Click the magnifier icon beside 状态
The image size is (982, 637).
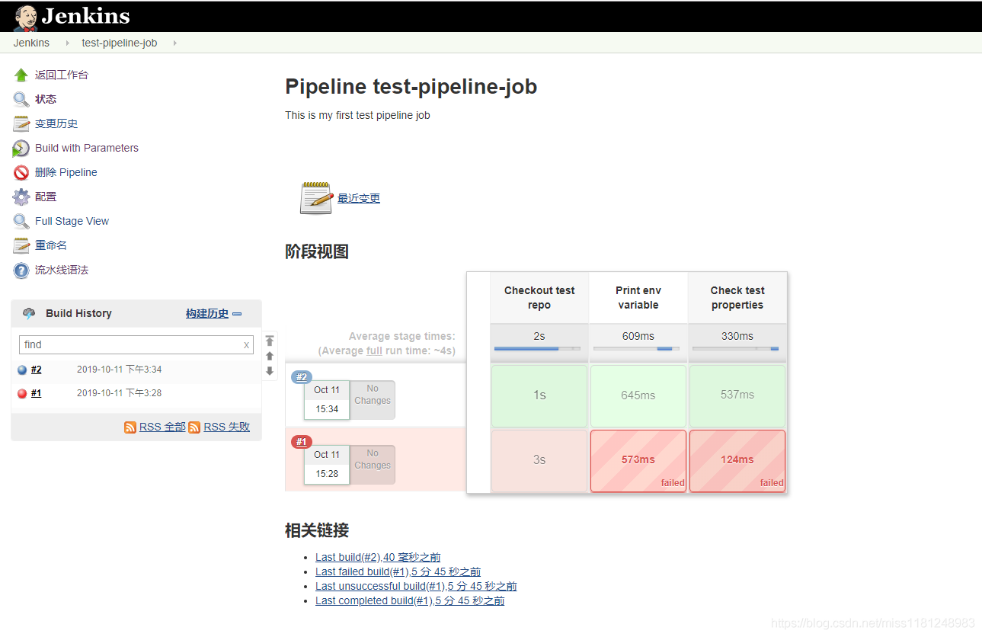click(x=21, y=99)
